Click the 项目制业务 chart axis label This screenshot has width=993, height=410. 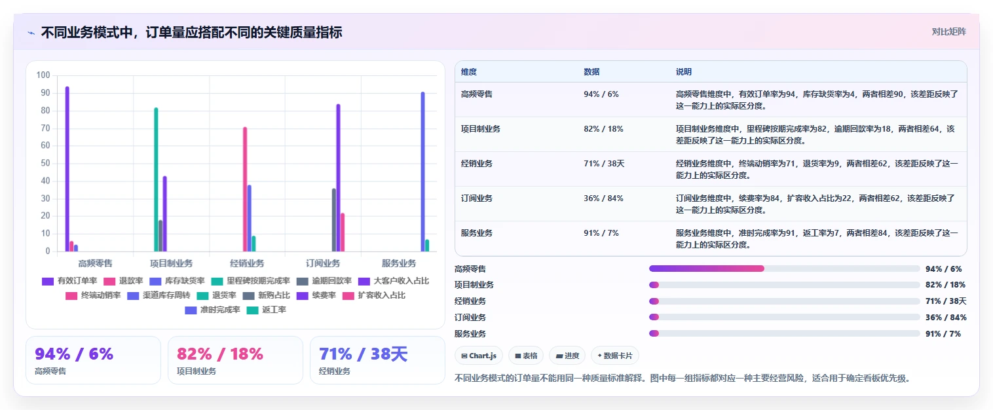(x=172, y=263)
